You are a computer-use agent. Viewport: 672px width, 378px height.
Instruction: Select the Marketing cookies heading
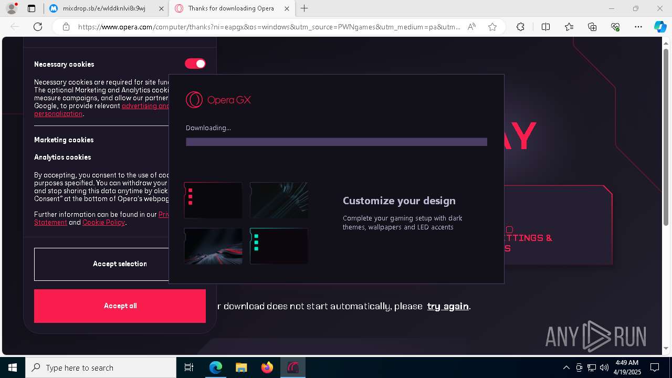[x=64, y=140]
